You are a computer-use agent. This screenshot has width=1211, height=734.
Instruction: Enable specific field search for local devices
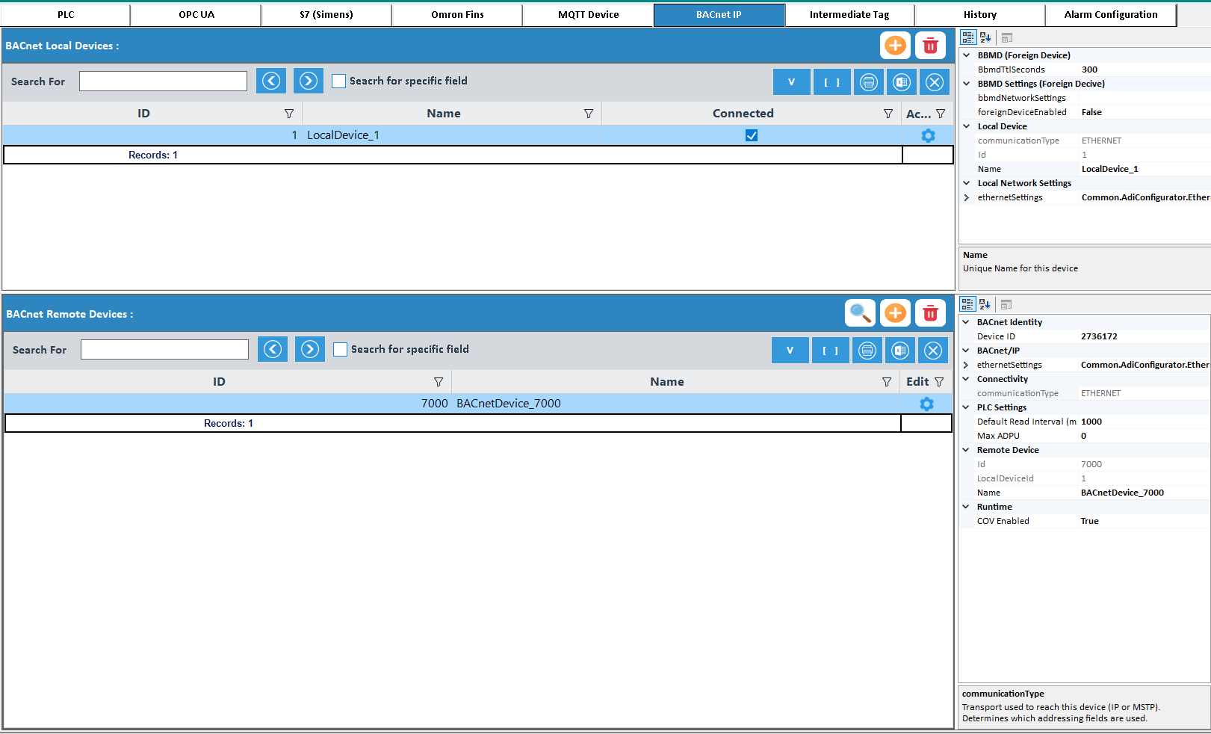click(x=339, y=81)
